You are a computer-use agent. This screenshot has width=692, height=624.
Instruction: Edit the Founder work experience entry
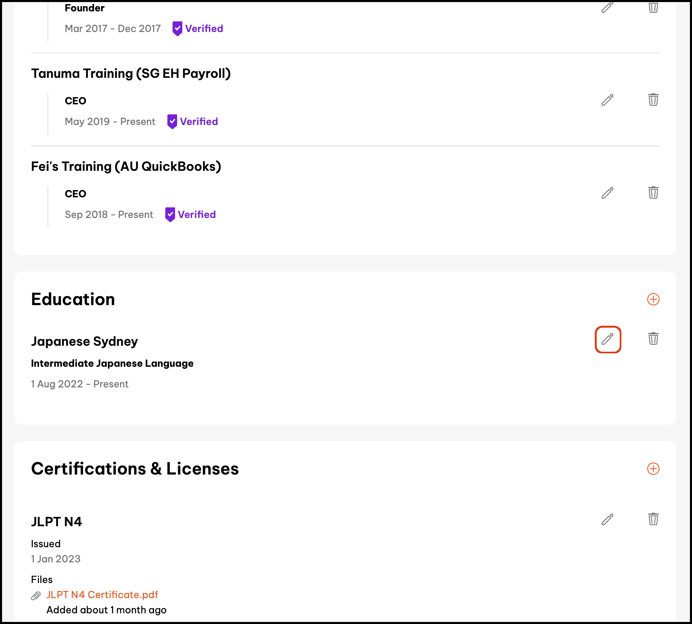point(608,7)
